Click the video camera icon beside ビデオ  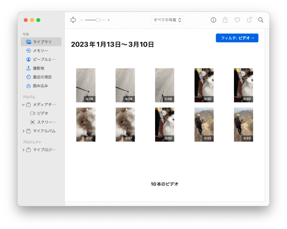pos(33,113)
